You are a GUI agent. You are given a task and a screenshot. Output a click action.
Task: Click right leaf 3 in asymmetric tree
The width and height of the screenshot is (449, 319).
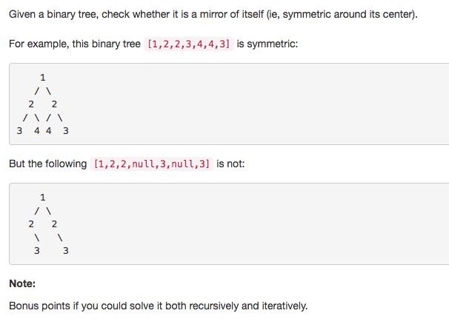(66, 251)
